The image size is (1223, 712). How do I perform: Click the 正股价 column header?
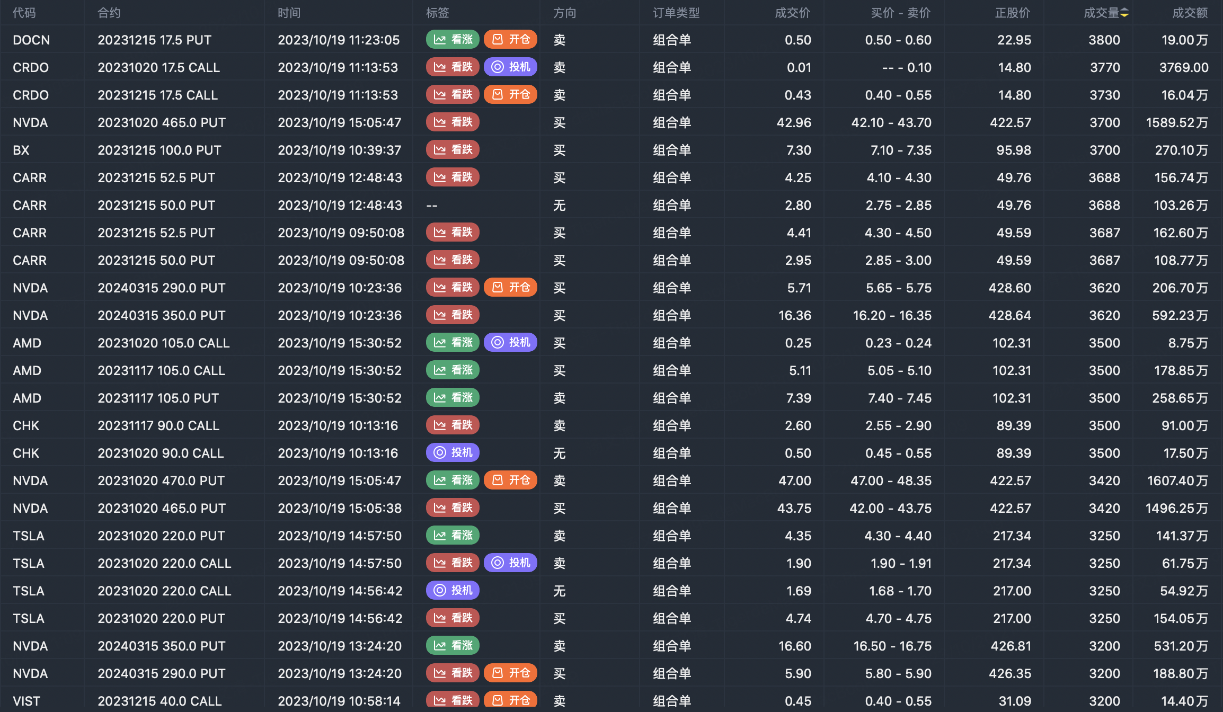(1013, 13)
